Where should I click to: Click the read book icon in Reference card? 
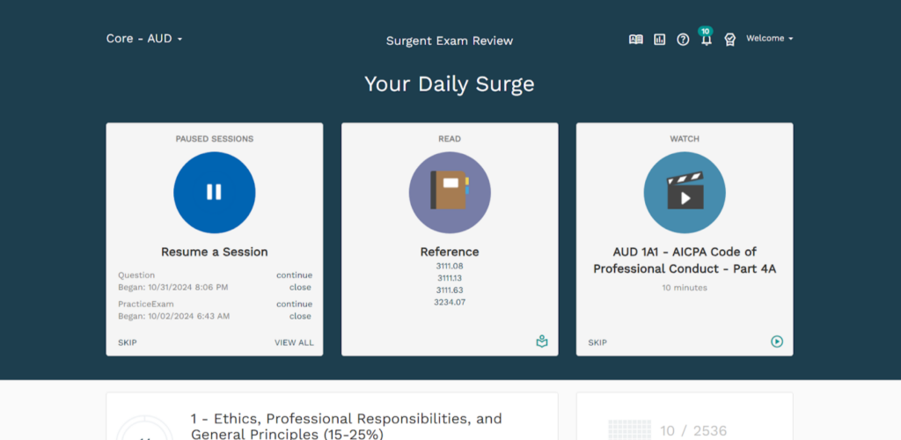pyautogui.click(x=542, y=341)
